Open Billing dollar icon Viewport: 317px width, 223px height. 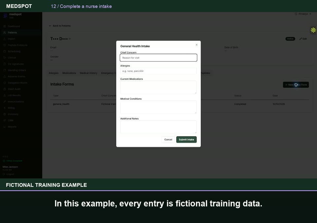click(5, 108)
